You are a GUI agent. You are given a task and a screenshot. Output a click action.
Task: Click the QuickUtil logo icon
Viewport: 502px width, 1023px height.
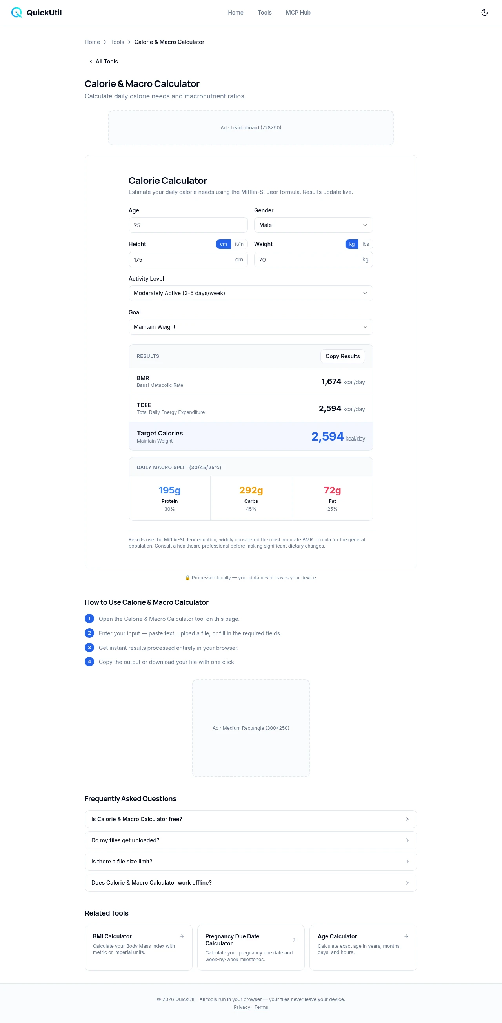click(16, 13)
